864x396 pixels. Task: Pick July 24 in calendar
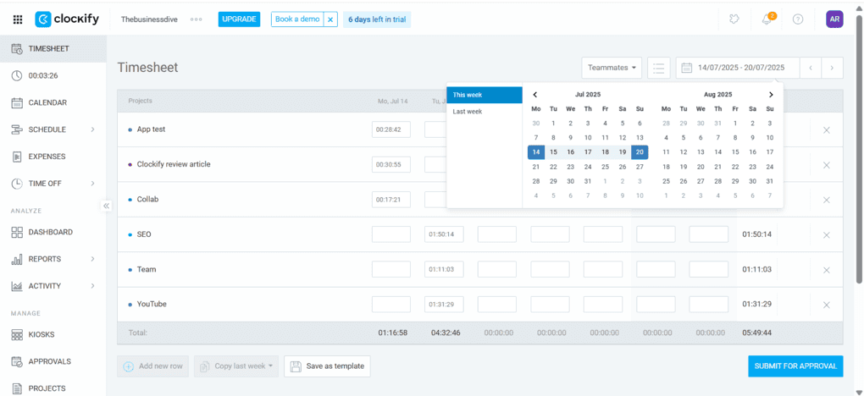click(x=588, y=167)
